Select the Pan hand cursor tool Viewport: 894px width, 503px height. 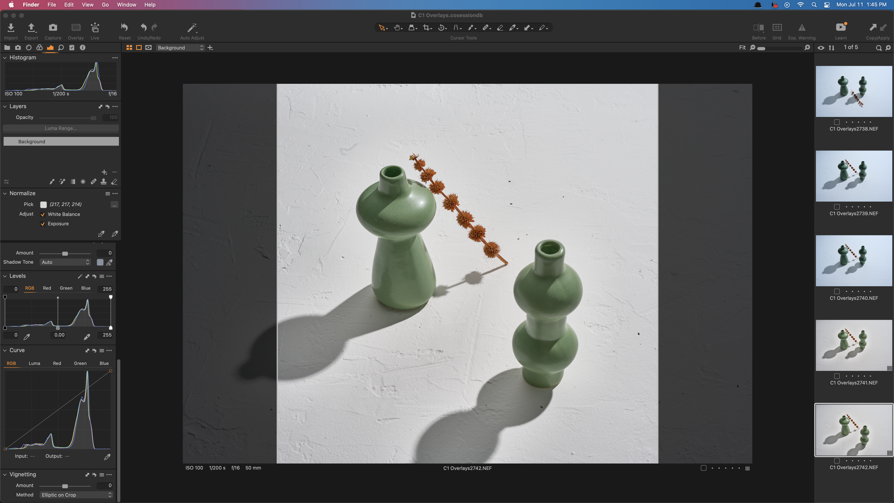tap(397, 28)
